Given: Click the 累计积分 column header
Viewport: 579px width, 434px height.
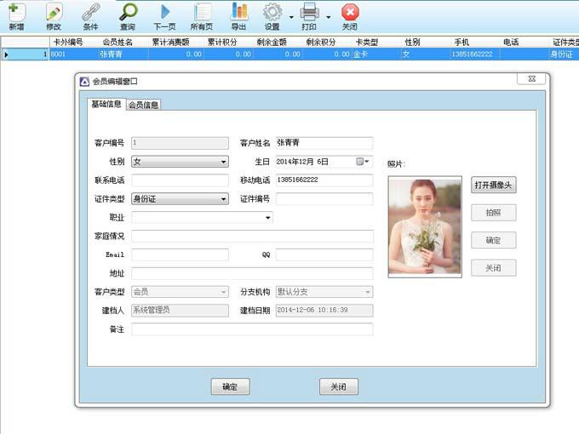Looking at the screenshot, I should click(222, 42).
